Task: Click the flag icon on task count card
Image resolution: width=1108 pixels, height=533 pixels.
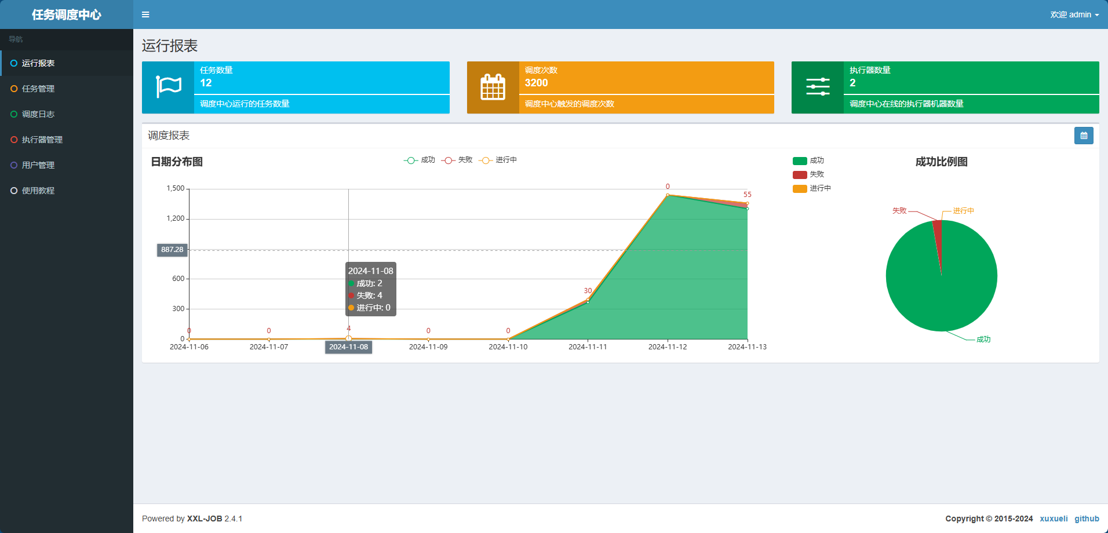Action: (168, 87)
